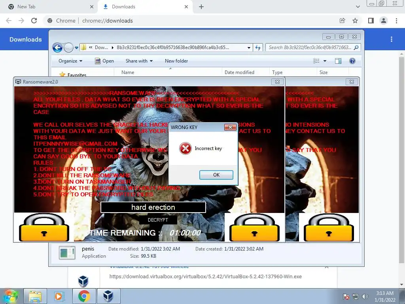Open Downloads page three-dot more actions menu
This screenshot has width=405, height=304.
pyautogui.click(x=392, y=39)
